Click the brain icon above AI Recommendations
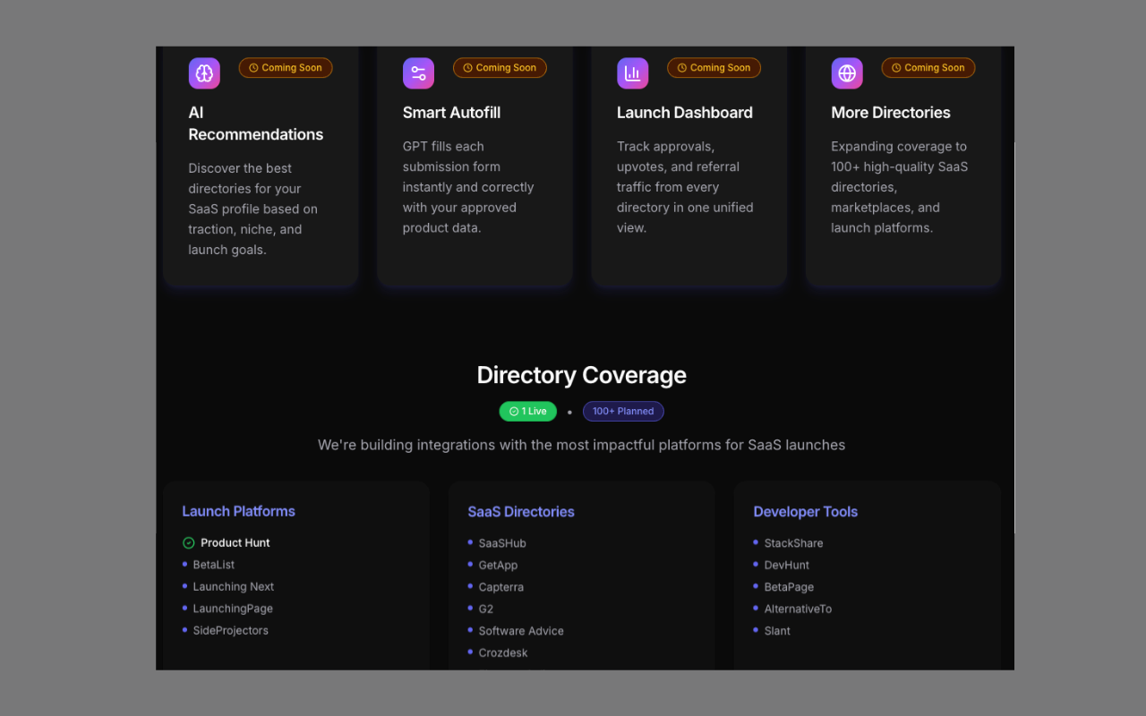 point(203,72)
